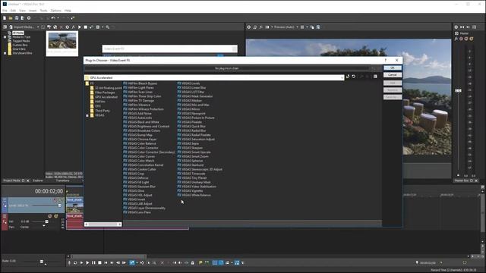Toggle the audio track mute button

[50, 216]
